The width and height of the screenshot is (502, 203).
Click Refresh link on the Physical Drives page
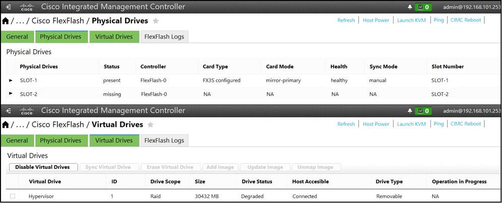(346, 20)
